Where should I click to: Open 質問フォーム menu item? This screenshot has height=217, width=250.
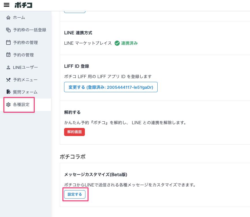pyautogui.click(x=25, y=92)
